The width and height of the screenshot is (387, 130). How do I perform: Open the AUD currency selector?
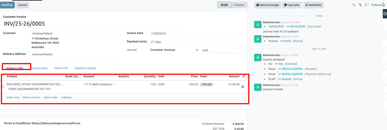pos(220,50)
